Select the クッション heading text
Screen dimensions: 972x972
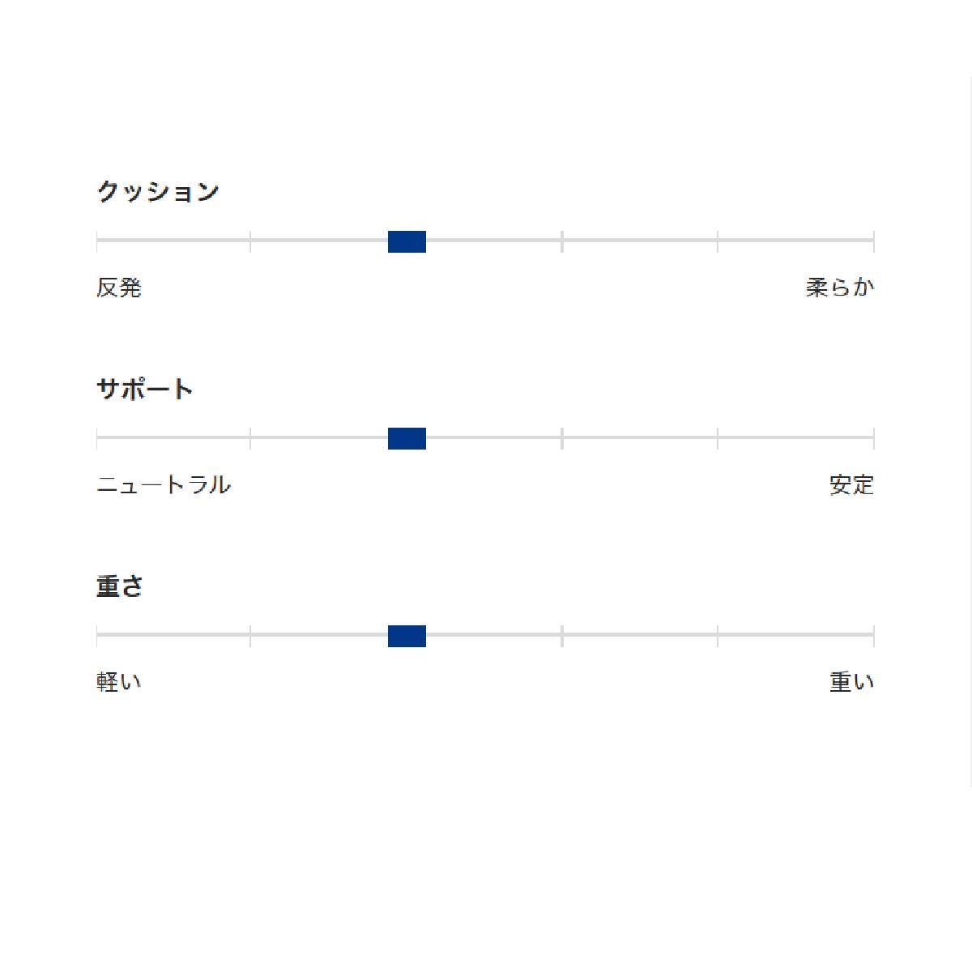click(x=158, y=192)
